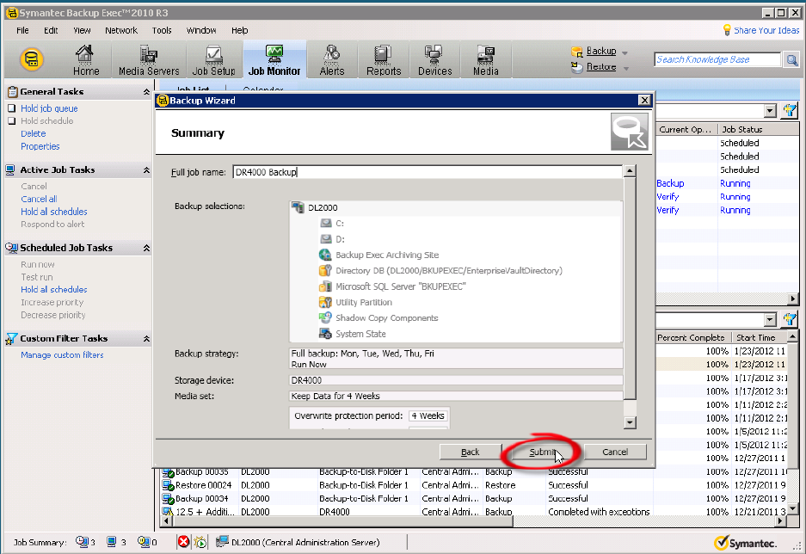Open the upper filter dropdown in job list
The width and height of the screenshot is (806, 554).
(x=770, y=110)
